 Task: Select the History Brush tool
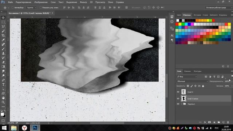[3, 58]
